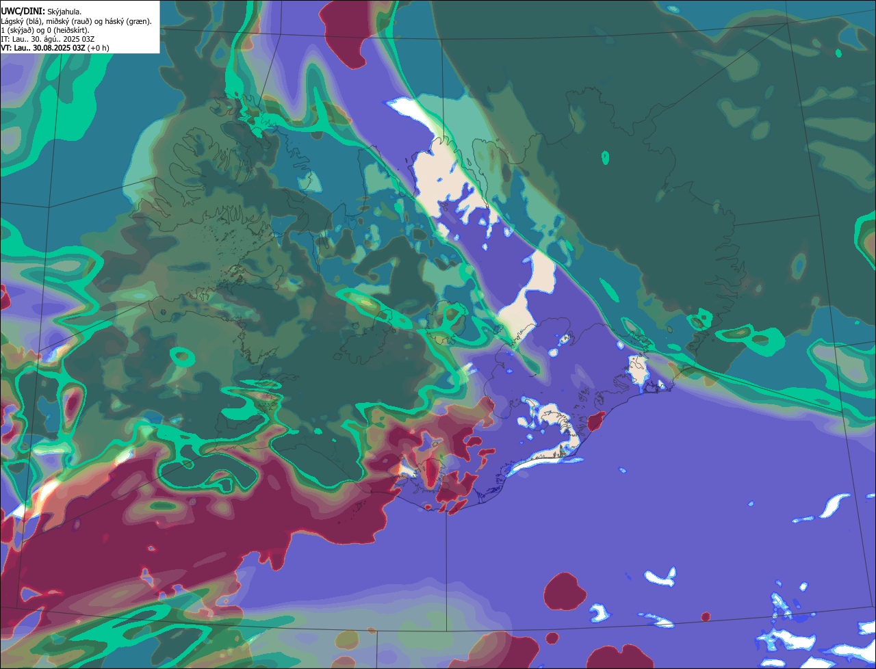876x669 pixels.
Task: Click the bold line "VT: Lau.. 30.08.2025 03Z (+0 h)"
Action: point(55,48)
